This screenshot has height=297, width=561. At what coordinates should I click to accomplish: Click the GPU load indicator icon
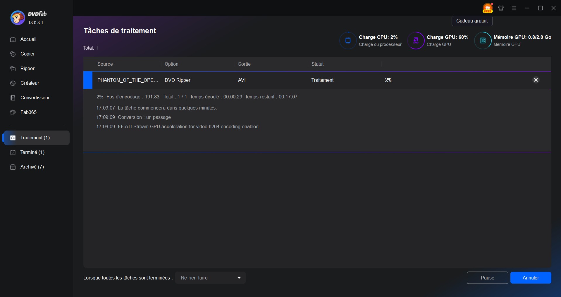click(416, 41)
